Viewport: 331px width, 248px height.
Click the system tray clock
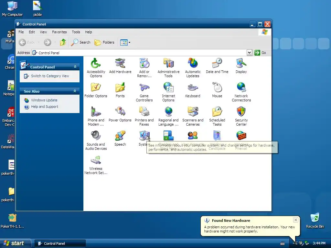319,243
